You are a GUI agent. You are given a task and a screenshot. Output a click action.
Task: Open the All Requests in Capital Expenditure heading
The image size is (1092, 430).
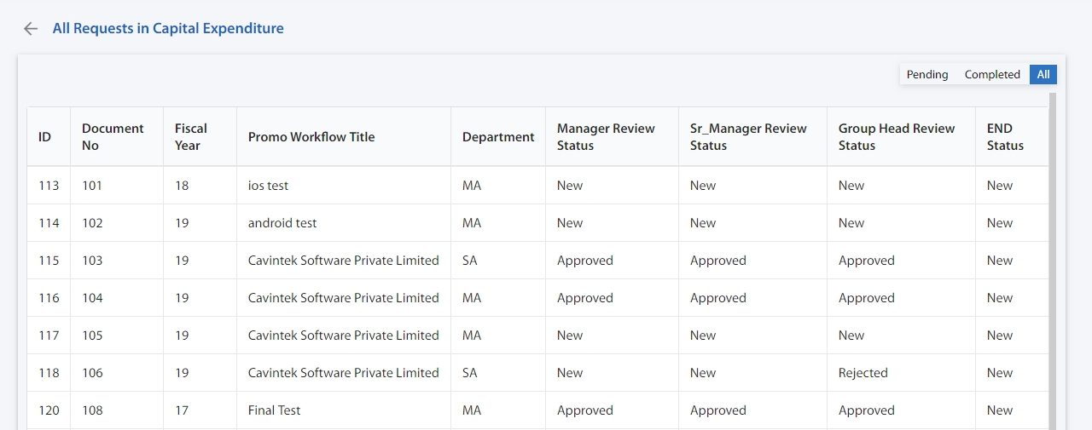(168, 28)
